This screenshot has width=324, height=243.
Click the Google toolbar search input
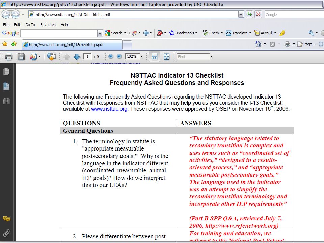click(x=59, y=33)
